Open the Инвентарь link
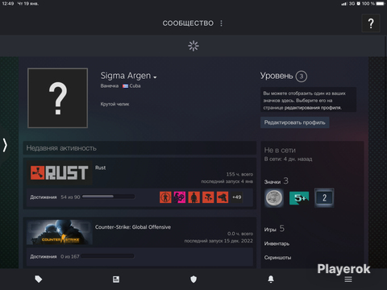 (277, 243)
